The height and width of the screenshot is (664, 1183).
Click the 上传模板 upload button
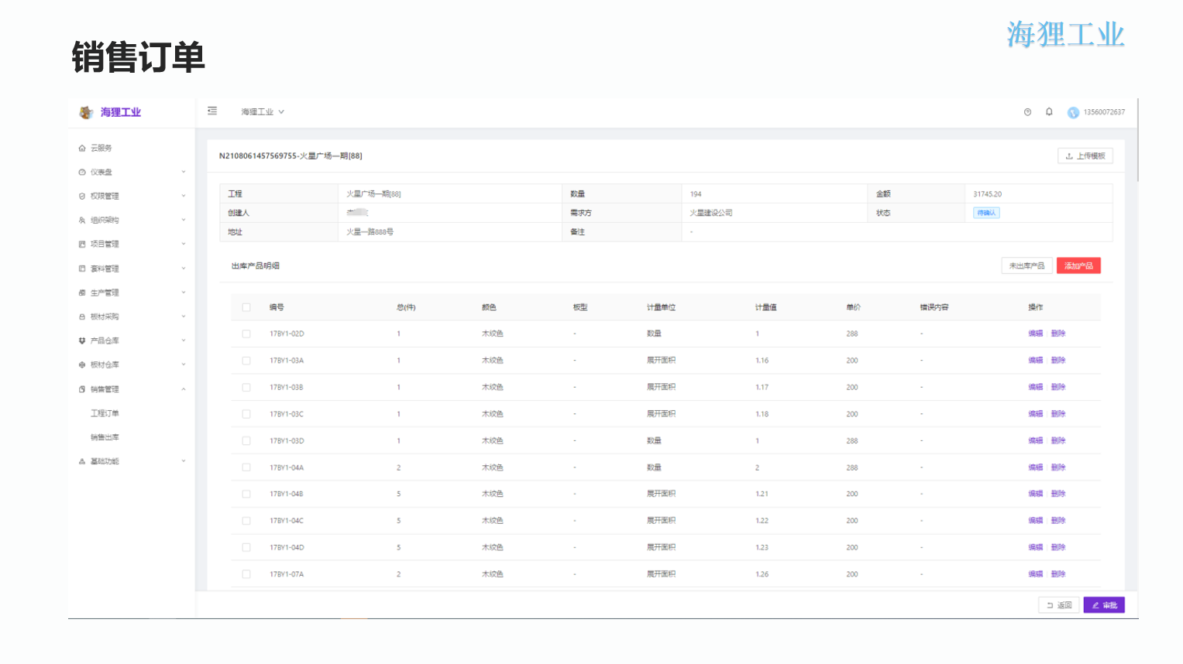(x=1085, y=156)
